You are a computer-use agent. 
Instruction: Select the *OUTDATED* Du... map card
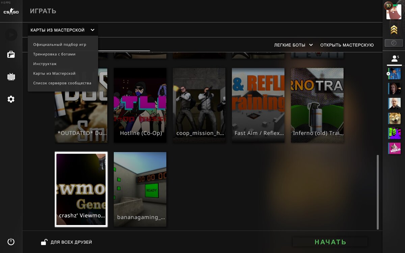click(81, 105)
